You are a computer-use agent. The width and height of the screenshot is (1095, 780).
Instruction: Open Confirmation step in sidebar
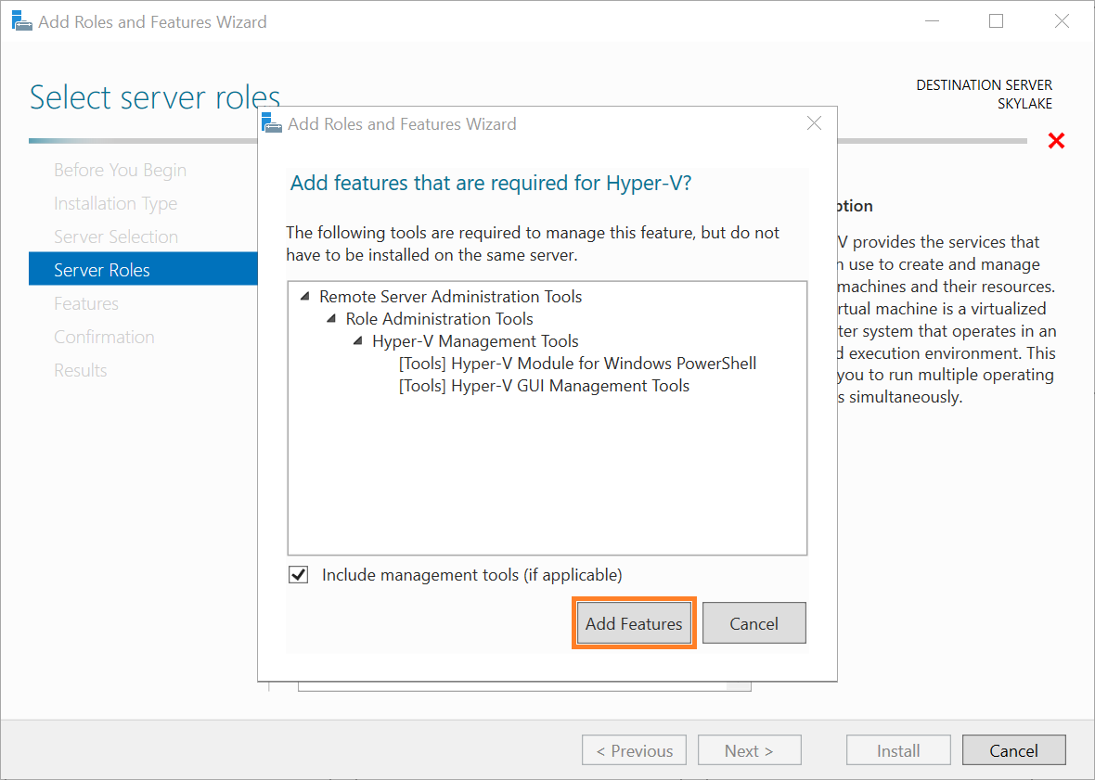[104, 337]
